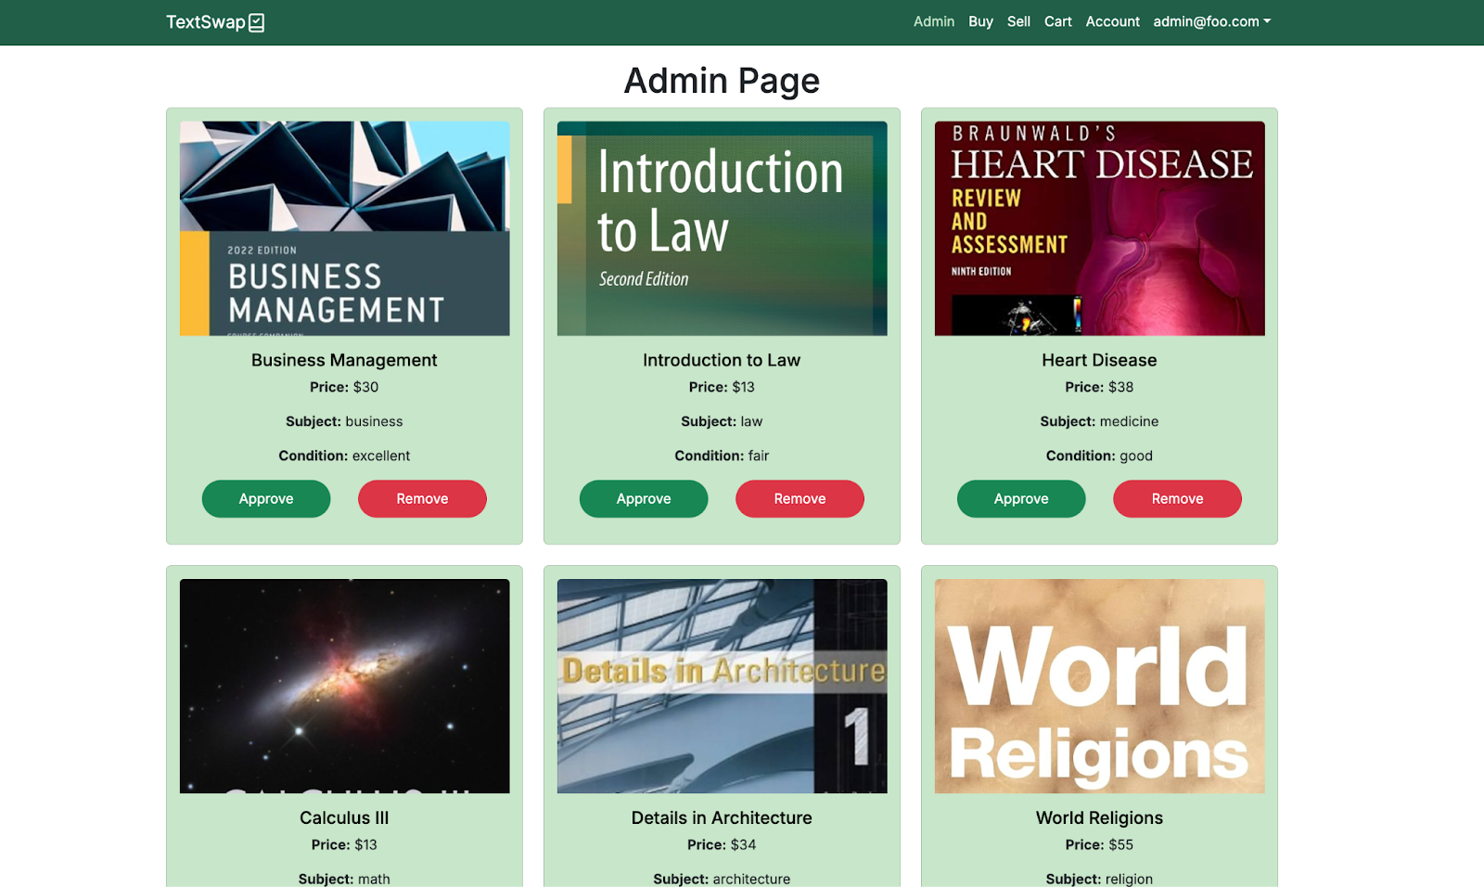Go to the Admin nav link
This screenshot has height=887, width=1484.
pos(933,21)
